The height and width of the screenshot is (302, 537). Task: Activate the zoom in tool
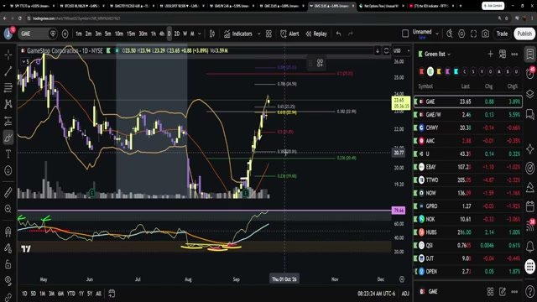[x=8, y=209]
